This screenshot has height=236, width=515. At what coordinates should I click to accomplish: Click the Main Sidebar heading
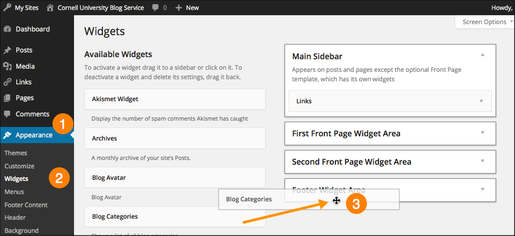pyautogui.click(x=317, y=57)
